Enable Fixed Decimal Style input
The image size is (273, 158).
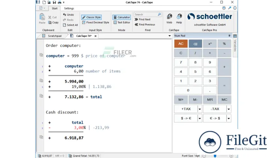(96, 23)
